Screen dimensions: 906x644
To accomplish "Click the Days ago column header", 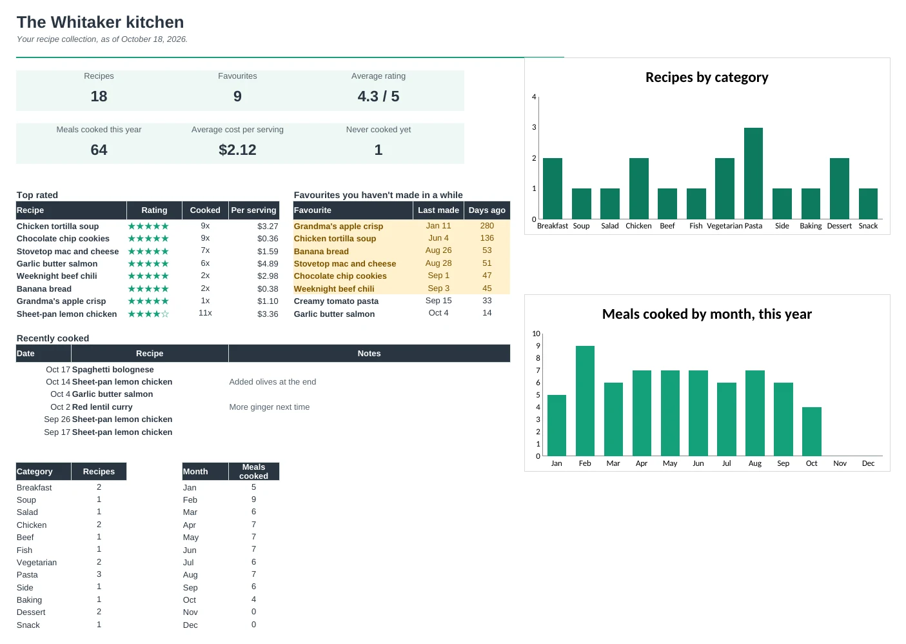I will (x=487, y=210).
